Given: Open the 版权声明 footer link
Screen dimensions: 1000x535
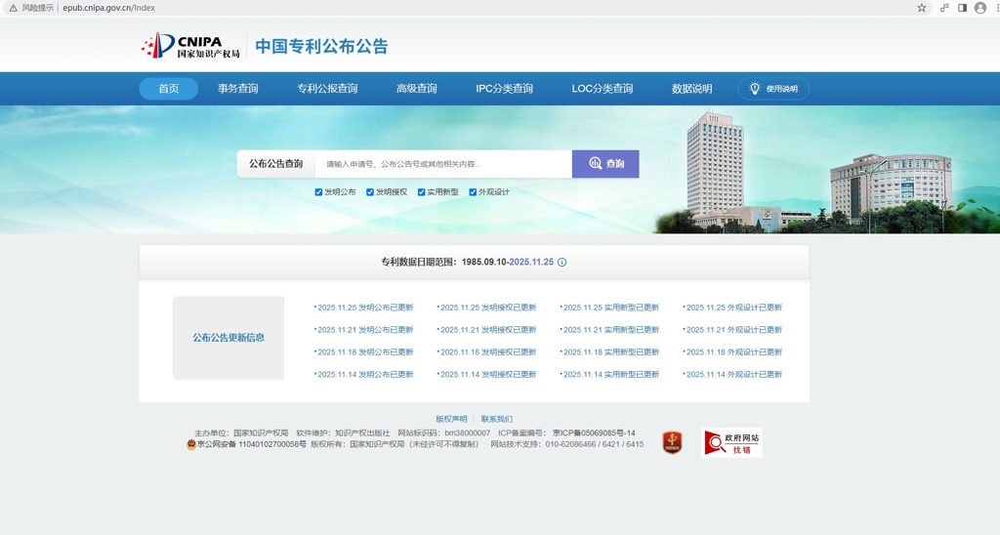Looking at the screenshot, I should click(451, 419).
